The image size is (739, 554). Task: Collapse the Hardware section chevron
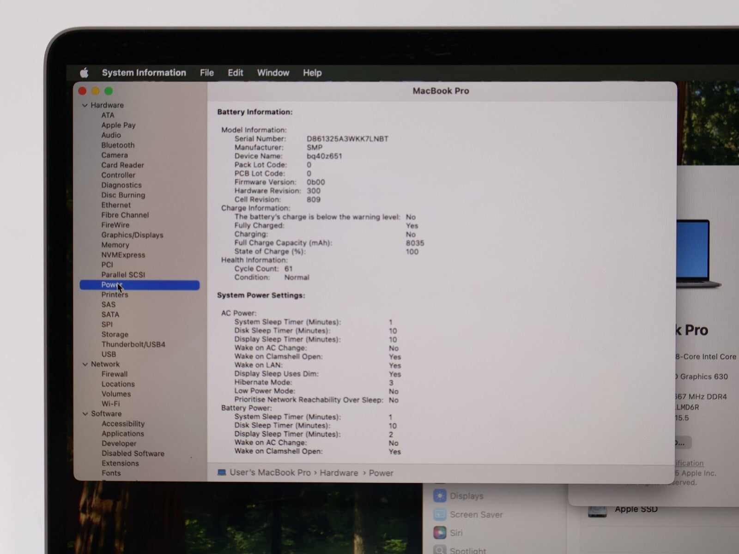pos(85,105)
